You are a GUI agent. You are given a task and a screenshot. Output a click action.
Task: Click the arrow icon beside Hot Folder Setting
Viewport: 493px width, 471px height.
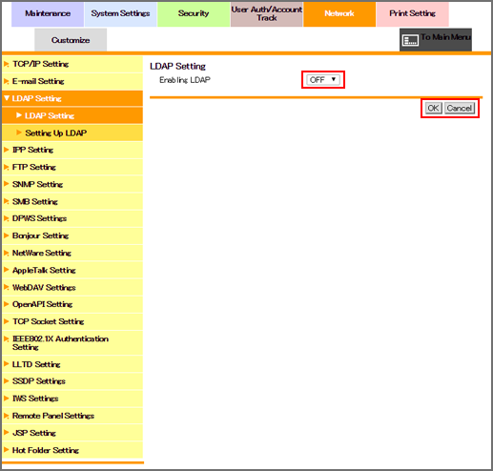click(x=7, y=450)
